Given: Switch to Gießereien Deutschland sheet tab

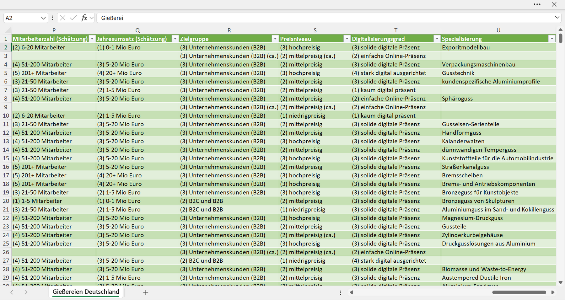Looking at the screenshot, I should coord(86,292).
